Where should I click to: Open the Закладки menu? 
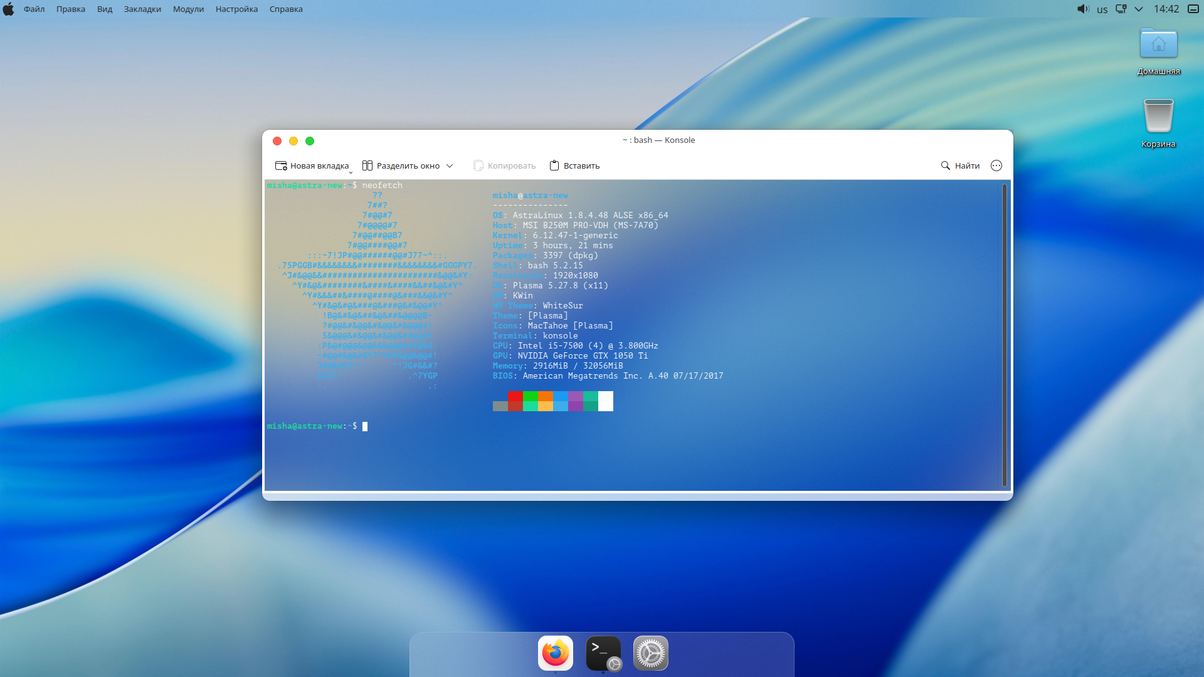(x=142, y=9)
